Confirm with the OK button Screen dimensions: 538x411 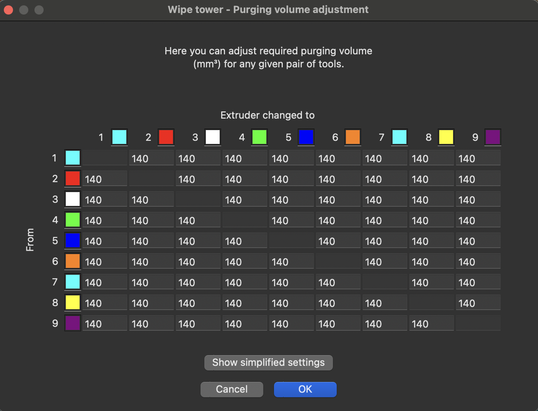[x=305, y=389]
